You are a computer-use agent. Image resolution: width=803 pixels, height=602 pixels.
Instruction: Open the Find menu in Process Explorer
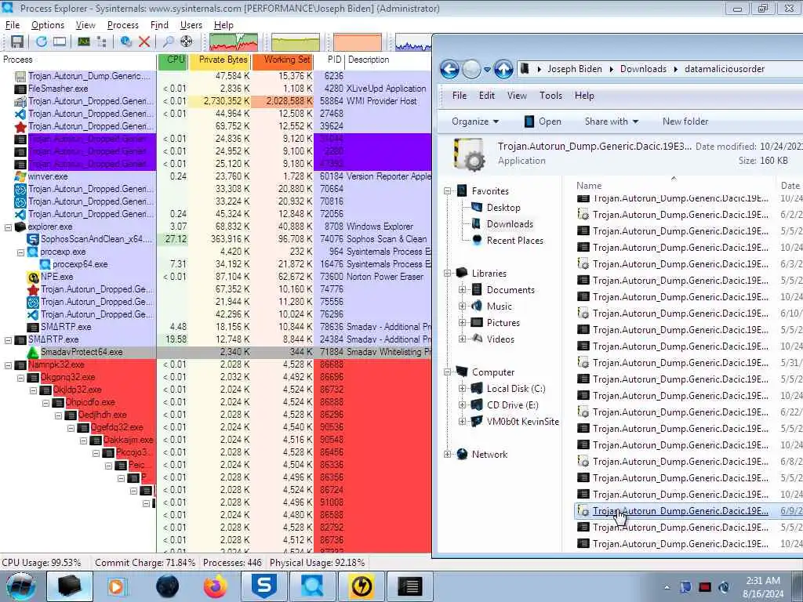pyautogui.click(x=159, y=24)
